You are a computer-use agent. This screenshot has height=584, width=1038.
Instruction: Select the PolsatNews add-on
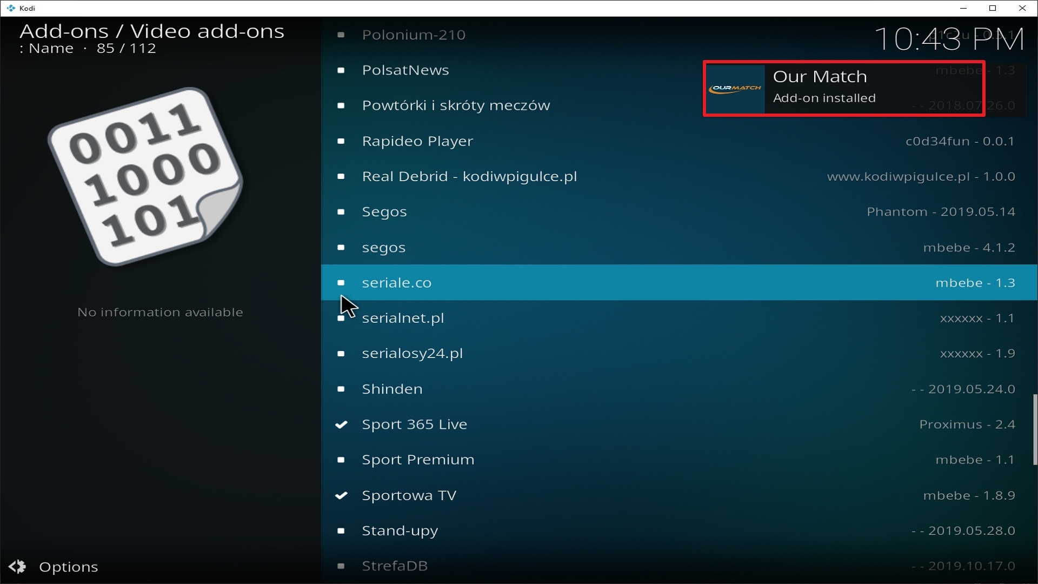[x=679, y=70]
